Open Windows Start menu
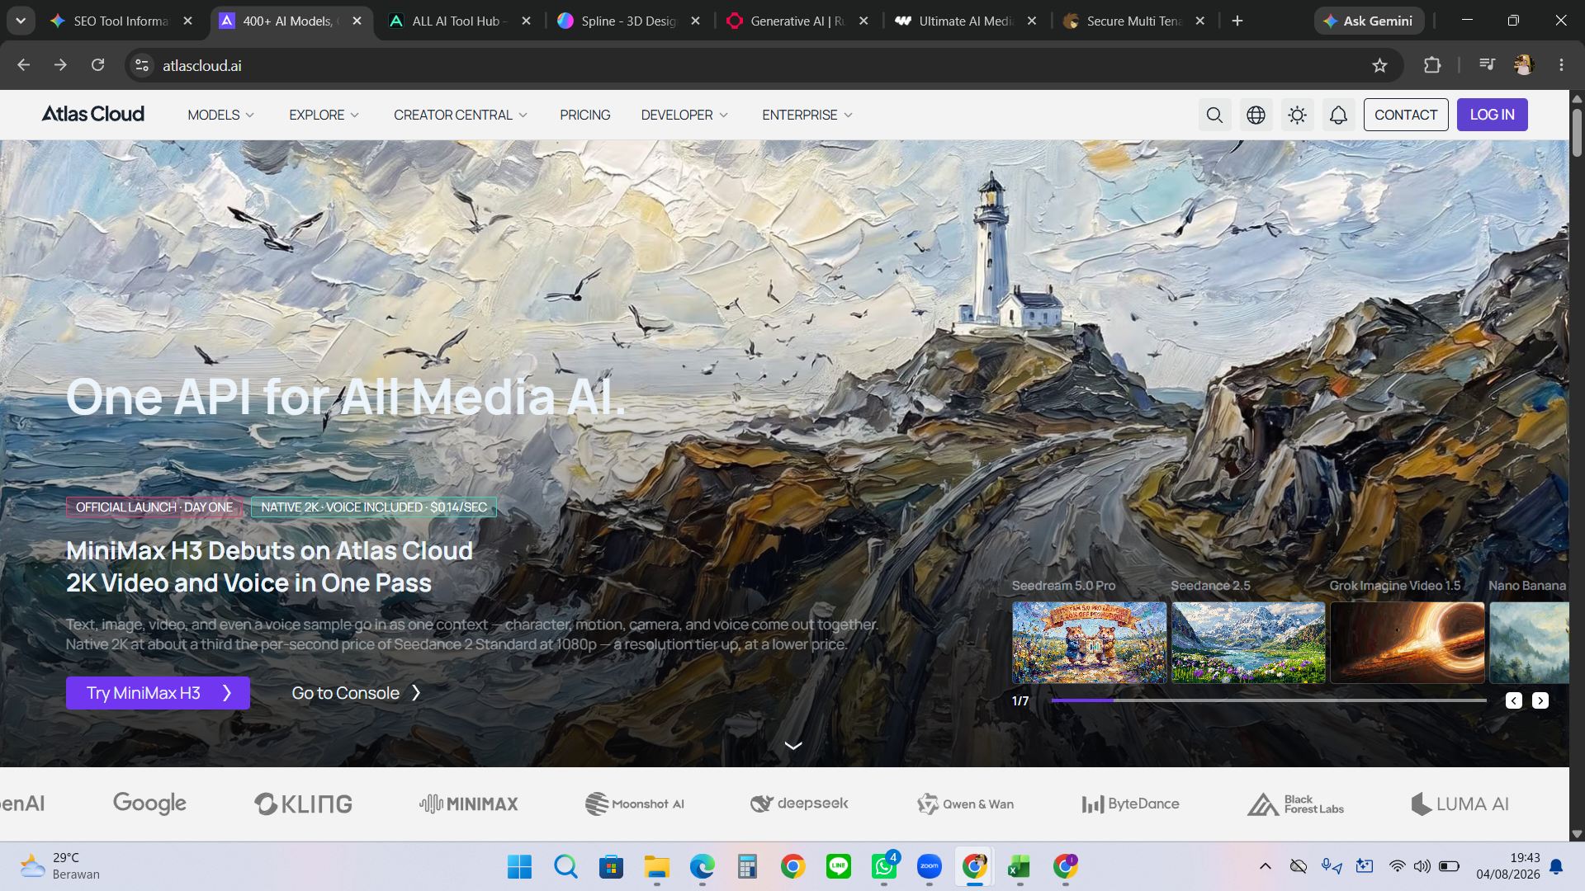 pyautogui.click(x=519, y=866)
